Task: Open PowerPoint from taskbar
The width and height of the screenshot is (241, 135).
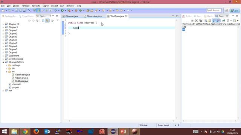Action: coord(123,132)
